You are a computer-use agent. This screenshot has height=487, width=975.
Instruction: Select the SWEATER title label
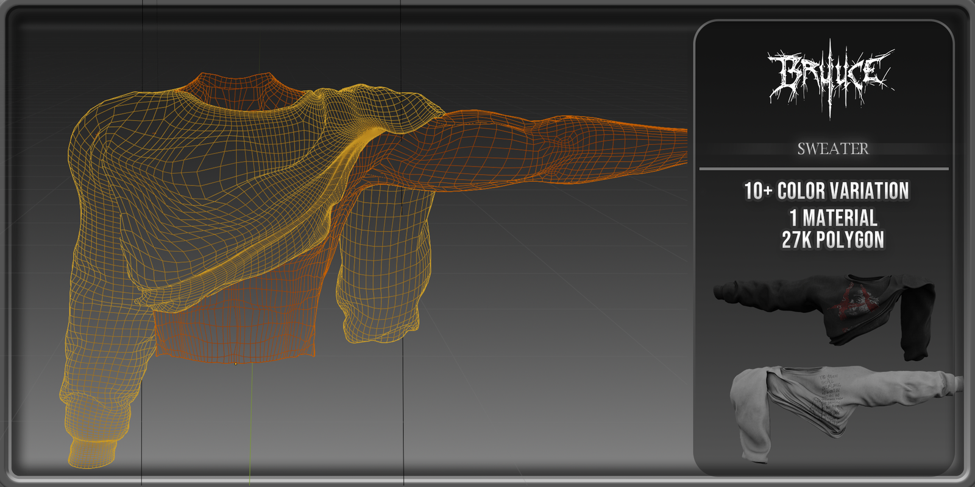[x=832, y=149]
